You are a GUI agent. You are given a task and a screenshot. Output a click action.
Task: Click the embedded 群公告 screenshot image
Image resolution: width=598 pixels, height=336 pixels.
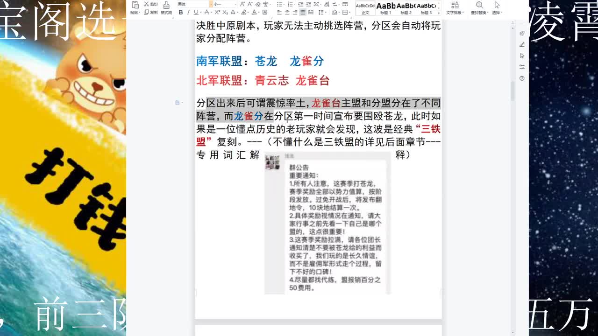pos(327,224)
